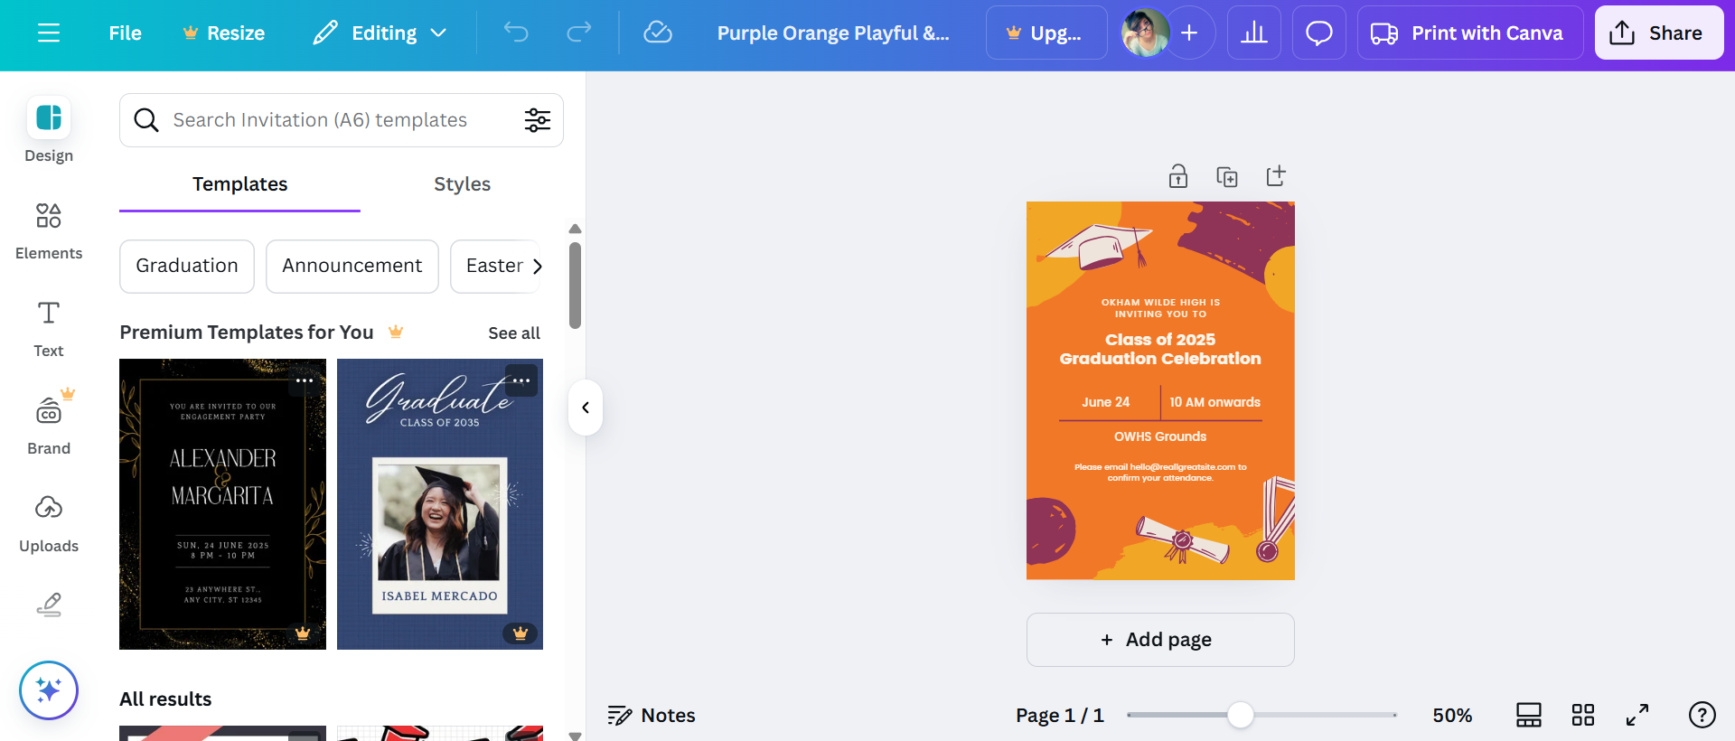The image size is (1735, 741).
Task: Open the Analytics chart icon
Action: coord(1254,33)
